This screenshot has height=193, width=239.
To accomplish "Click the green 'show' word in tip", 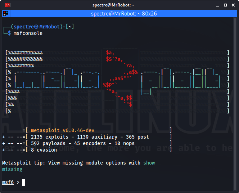I will (149, 163).
